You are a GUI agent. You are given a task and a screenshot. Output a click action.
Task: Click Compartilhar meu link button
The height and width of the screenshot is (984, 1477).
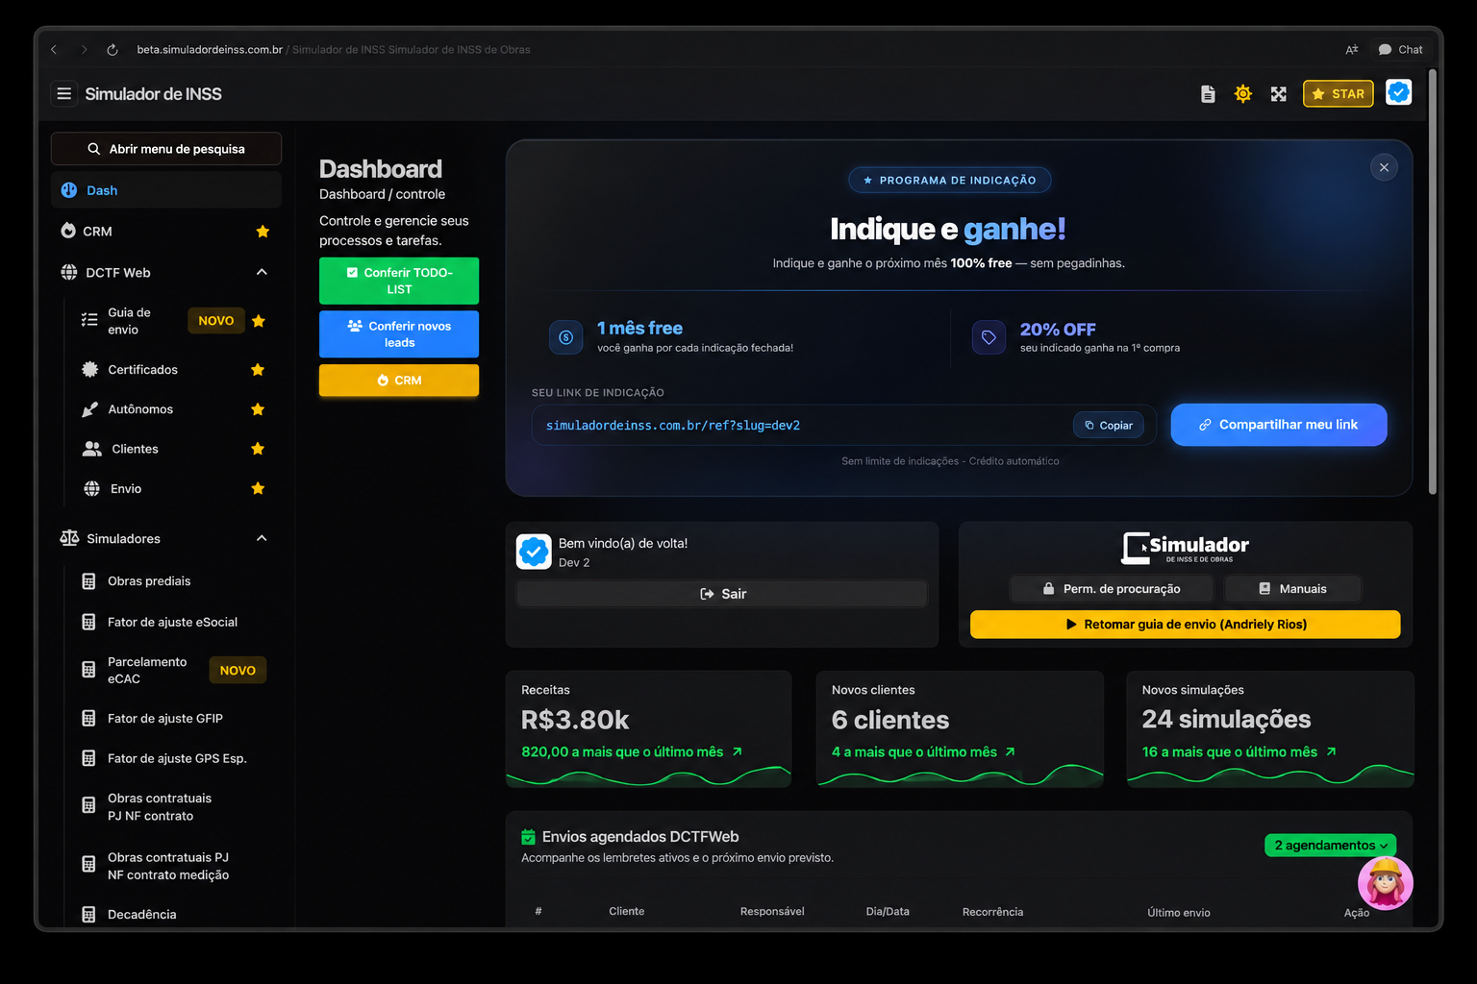(1279, 425)
